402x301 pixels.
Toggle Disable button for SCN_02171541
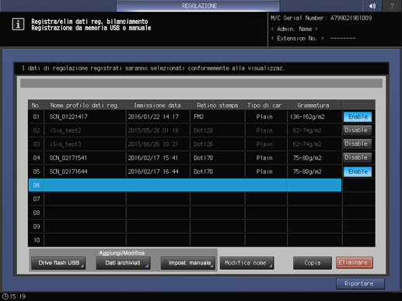358,157
